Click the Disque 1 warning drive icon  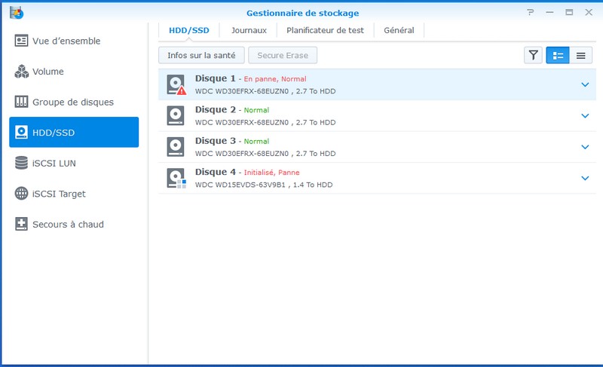(x=176, y=84)
